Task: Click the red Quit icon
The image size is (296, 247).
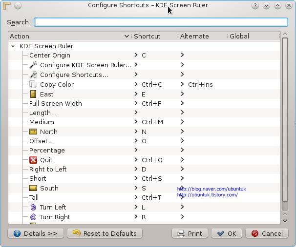Action: click(x=33, y=160)
